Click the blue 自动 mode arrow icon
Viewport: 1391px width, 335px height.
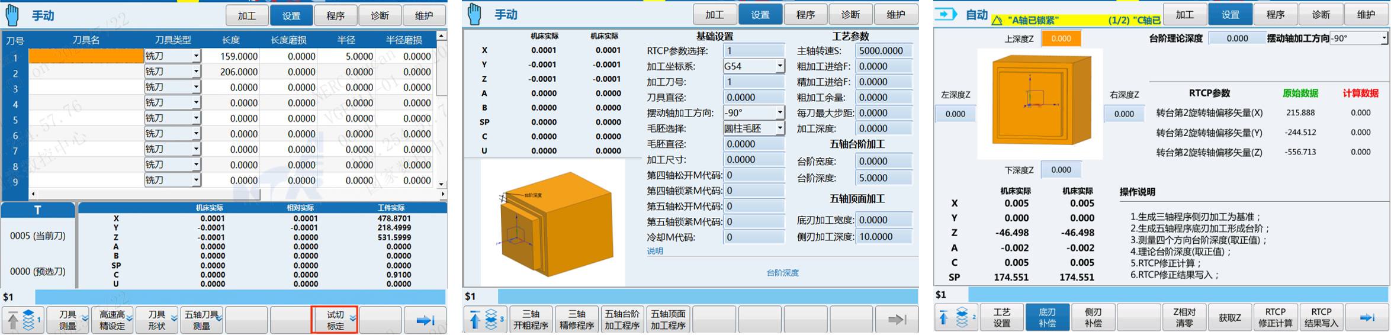[x=946, y=14]
